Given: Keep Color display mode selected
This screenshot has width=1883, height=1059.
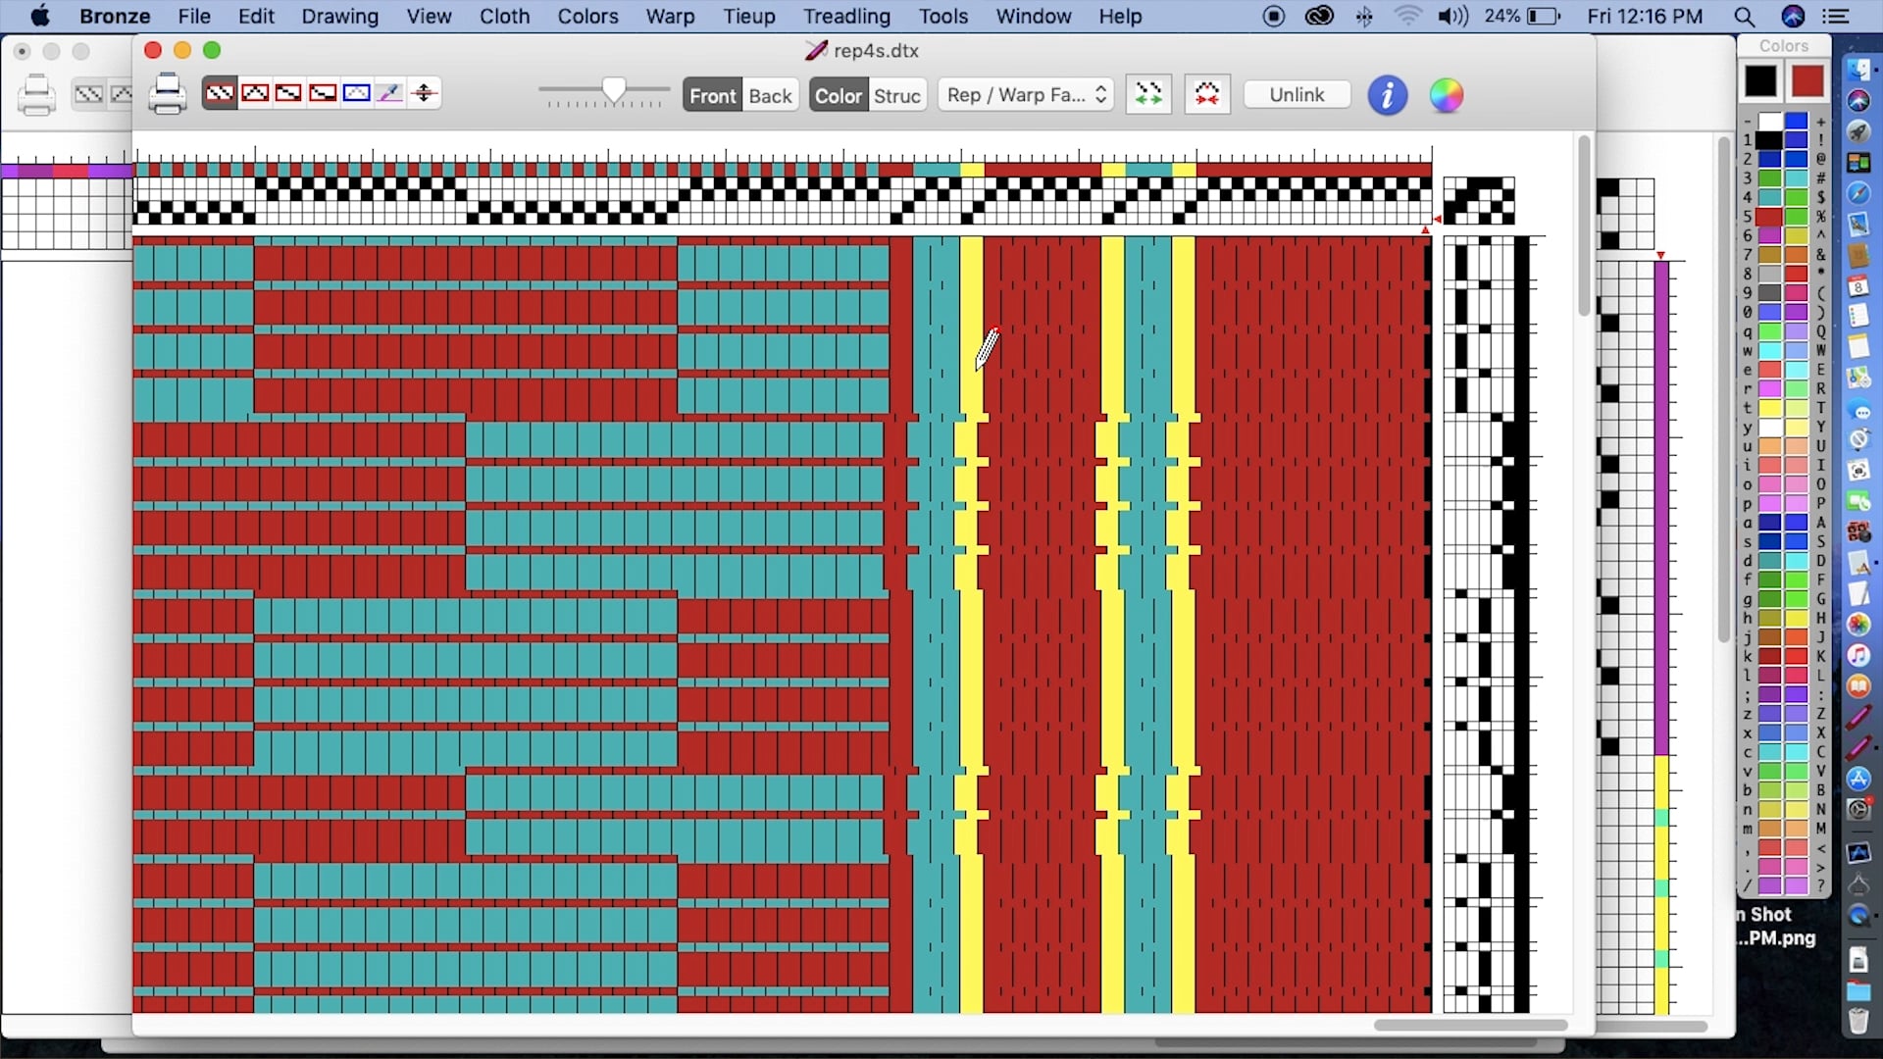Looking at the screenshot, I should tap(837, 95).
